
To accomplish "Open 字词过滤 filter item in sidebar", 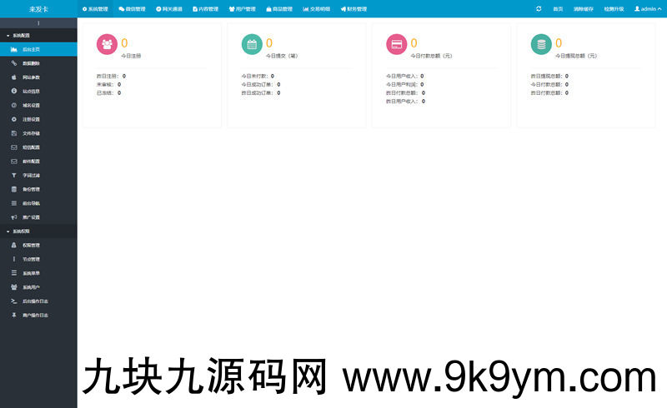I will 30,175.
